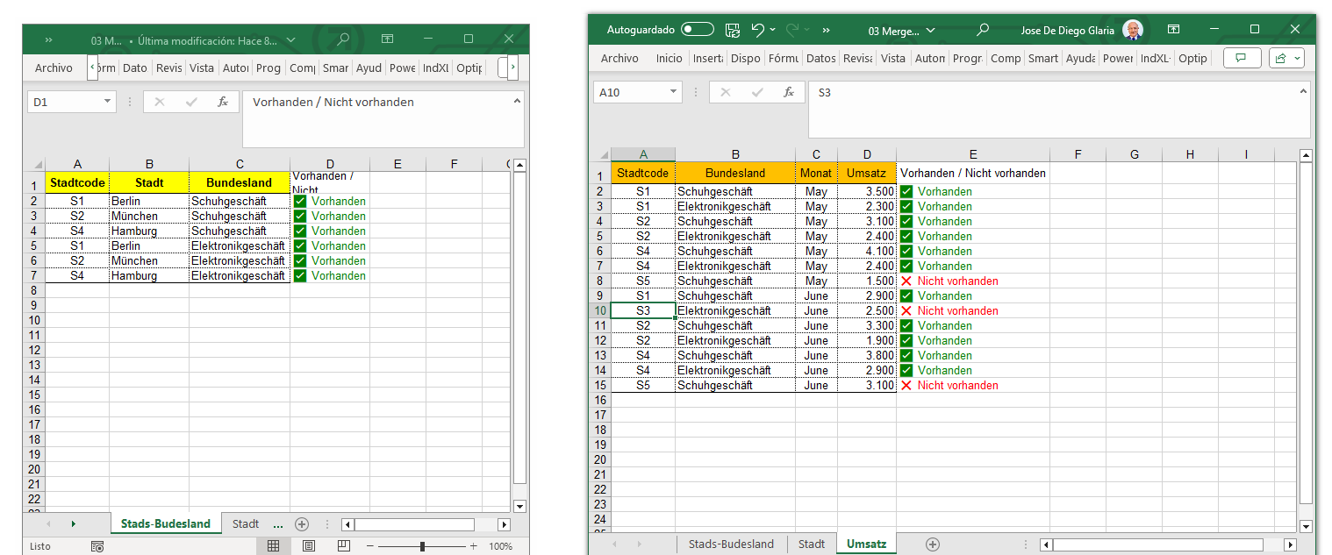Switch to Stadt sheet tab in left window
The image size is (1332, 555).
(x=246, y=524)
